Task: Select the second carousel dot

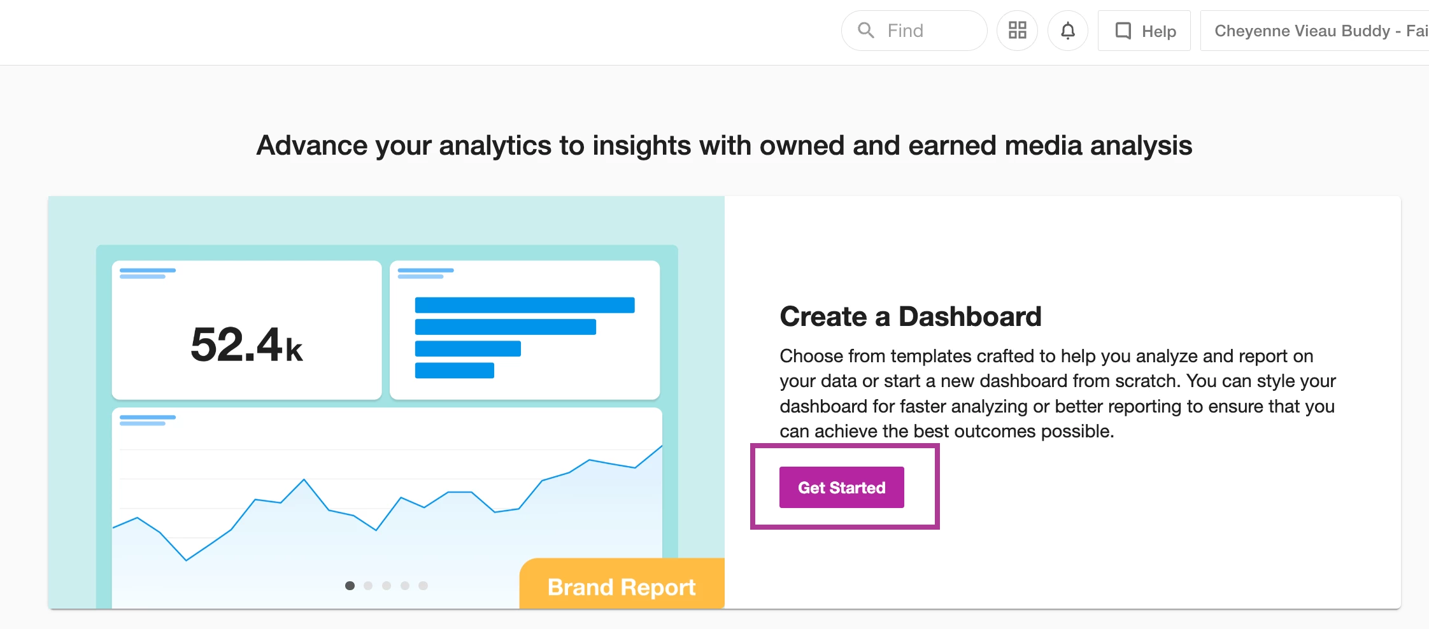Action: (368, 586)
